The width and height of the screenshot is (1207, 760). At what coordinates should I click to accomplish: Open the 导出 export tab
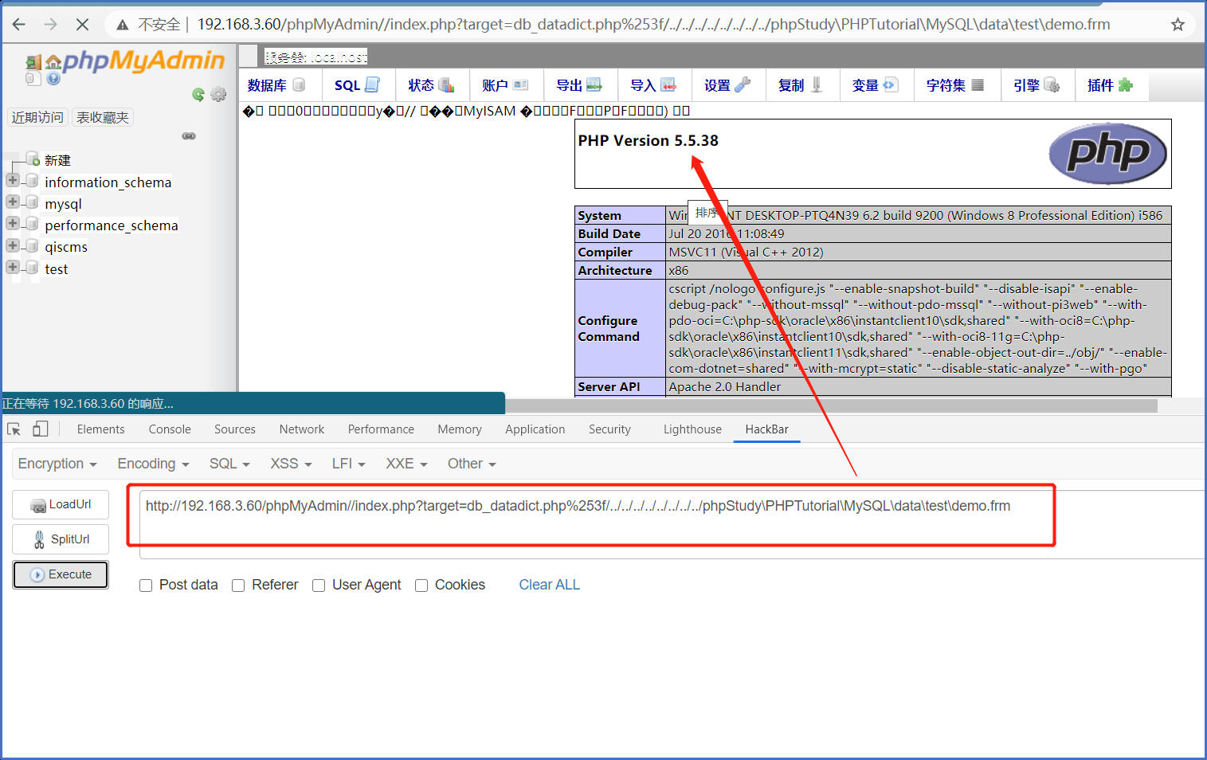click(x=579, y=85)
